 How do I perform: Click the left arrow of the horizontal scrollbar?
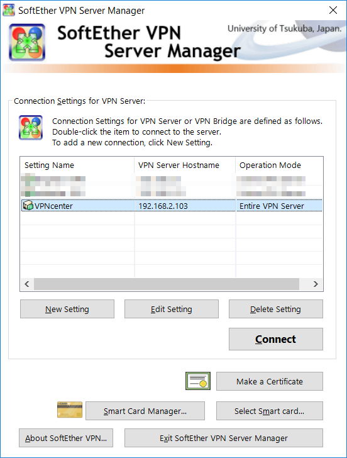[x=27, y=284]
